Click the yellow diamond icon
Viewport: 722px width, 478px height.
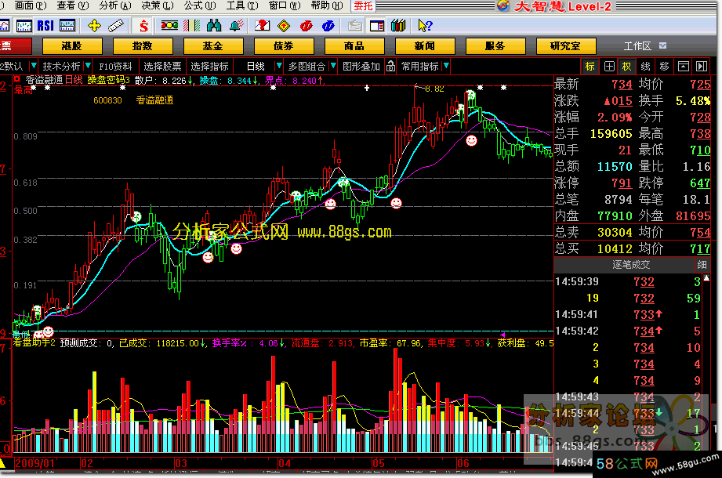tap(284, 26)
